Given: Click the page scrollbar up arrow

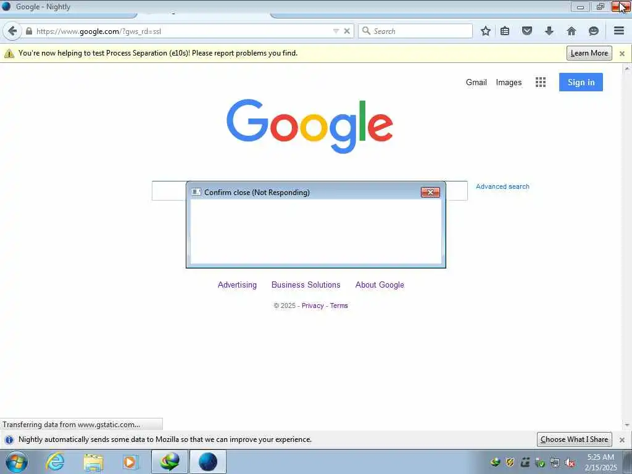Looking at the screenshot, I should click(x=627, y=69).
